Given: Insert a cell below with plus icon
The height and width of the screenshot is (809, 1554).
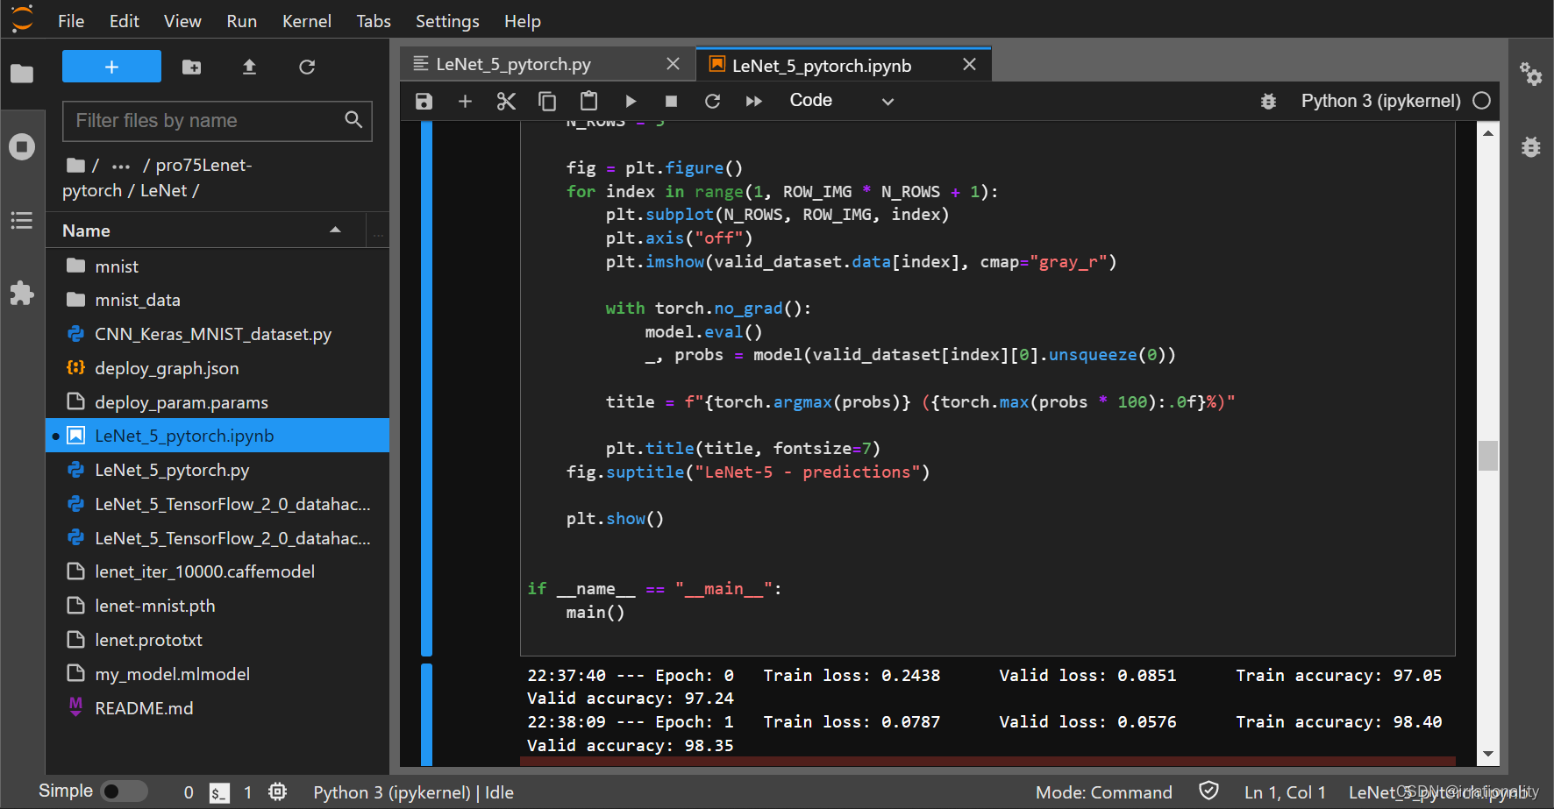Looking at the screenshot, I should (x=465, y=101).
